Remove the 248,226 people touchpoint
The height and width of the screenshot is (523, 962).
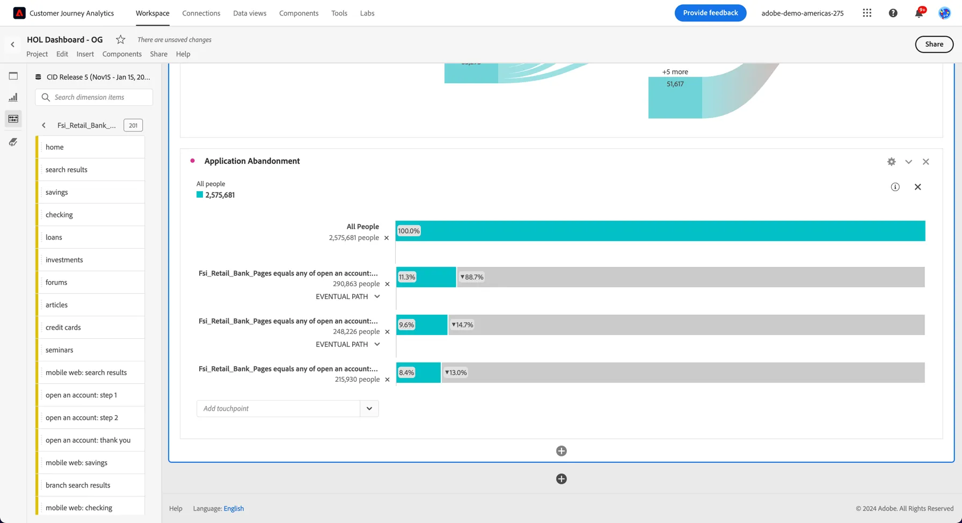click(x=388, y=332)
